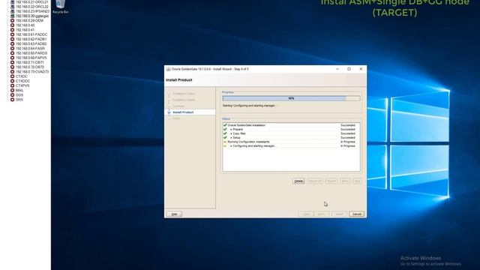
Task: Select the MAIL connection
Action: point(19,90)
